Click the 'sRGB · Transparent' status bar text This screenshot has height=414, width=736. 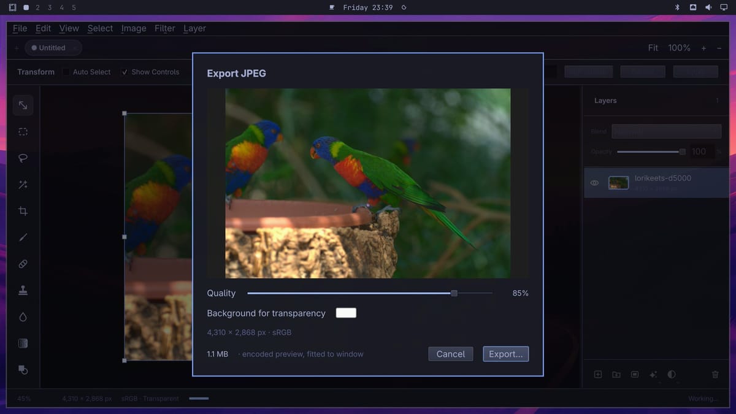coord(150,399)
